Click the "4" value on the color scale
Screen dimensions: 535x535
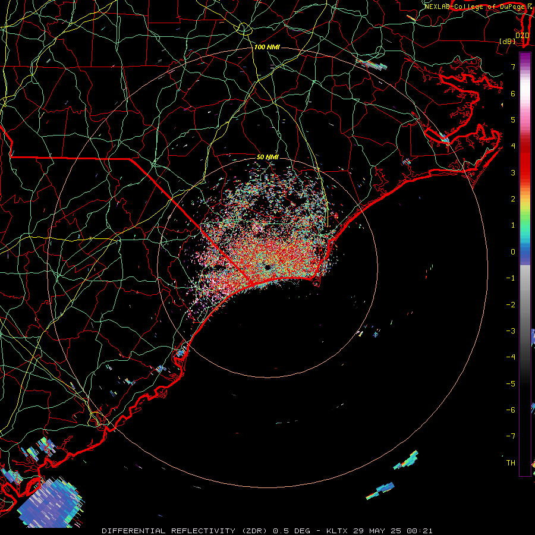(x=513, y=146)
